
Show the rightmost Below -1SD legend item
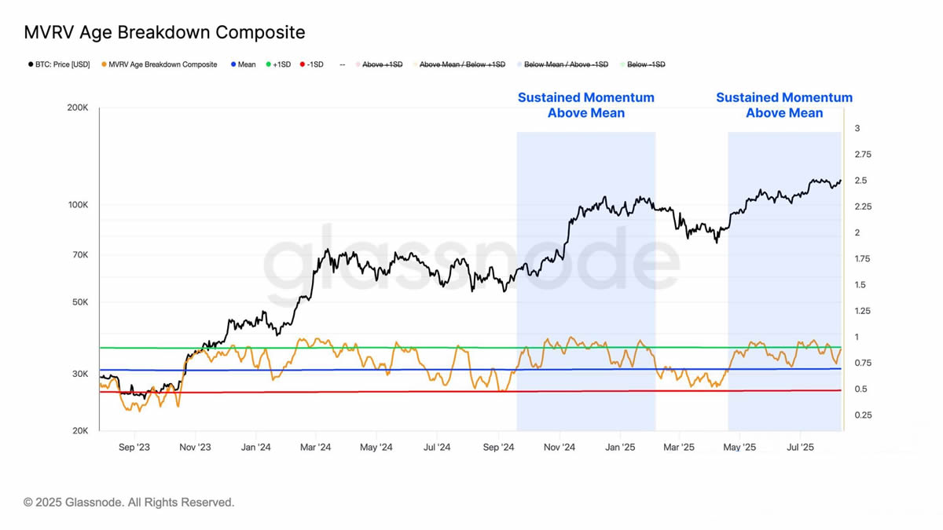pos(646,64)
